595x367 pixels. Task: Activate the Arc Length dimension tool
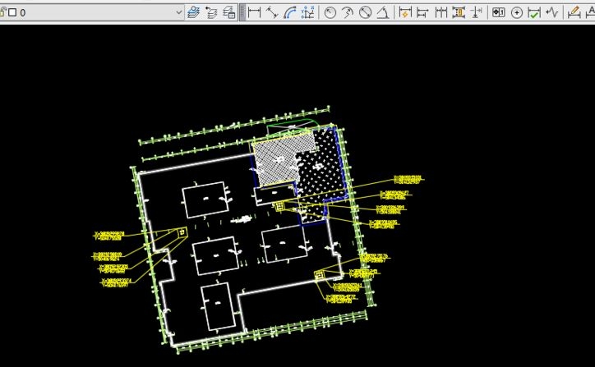click(289, 12)
